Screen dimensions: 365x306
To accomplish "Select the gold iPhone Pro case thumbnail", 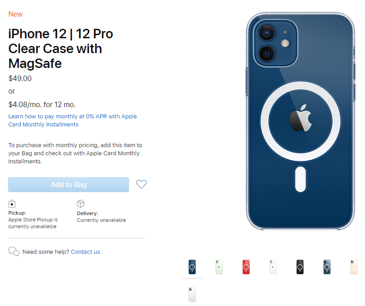I will (354, 267).
